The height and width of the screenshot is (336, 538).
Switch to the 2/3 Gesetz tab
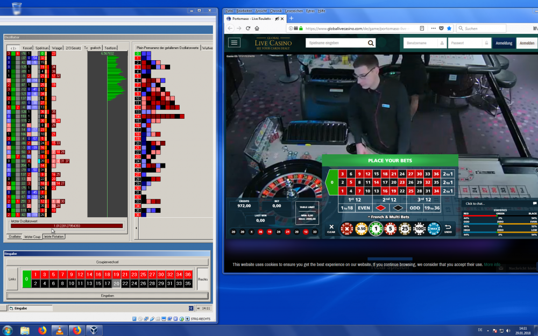pos(73,48)
